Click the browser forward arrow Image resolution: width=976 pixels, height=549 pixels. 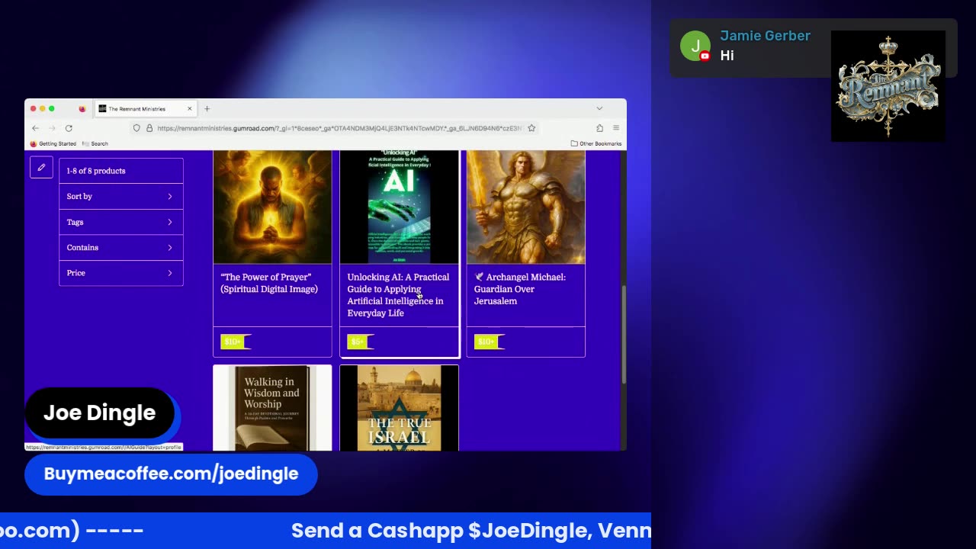pos(52,128)
